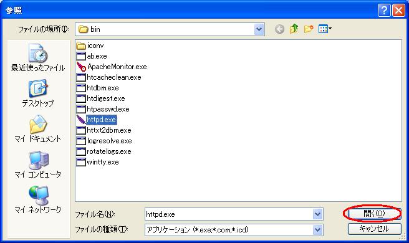Click the iconv folder icon
Screen dimensions: 409x243
click(81, 45)
